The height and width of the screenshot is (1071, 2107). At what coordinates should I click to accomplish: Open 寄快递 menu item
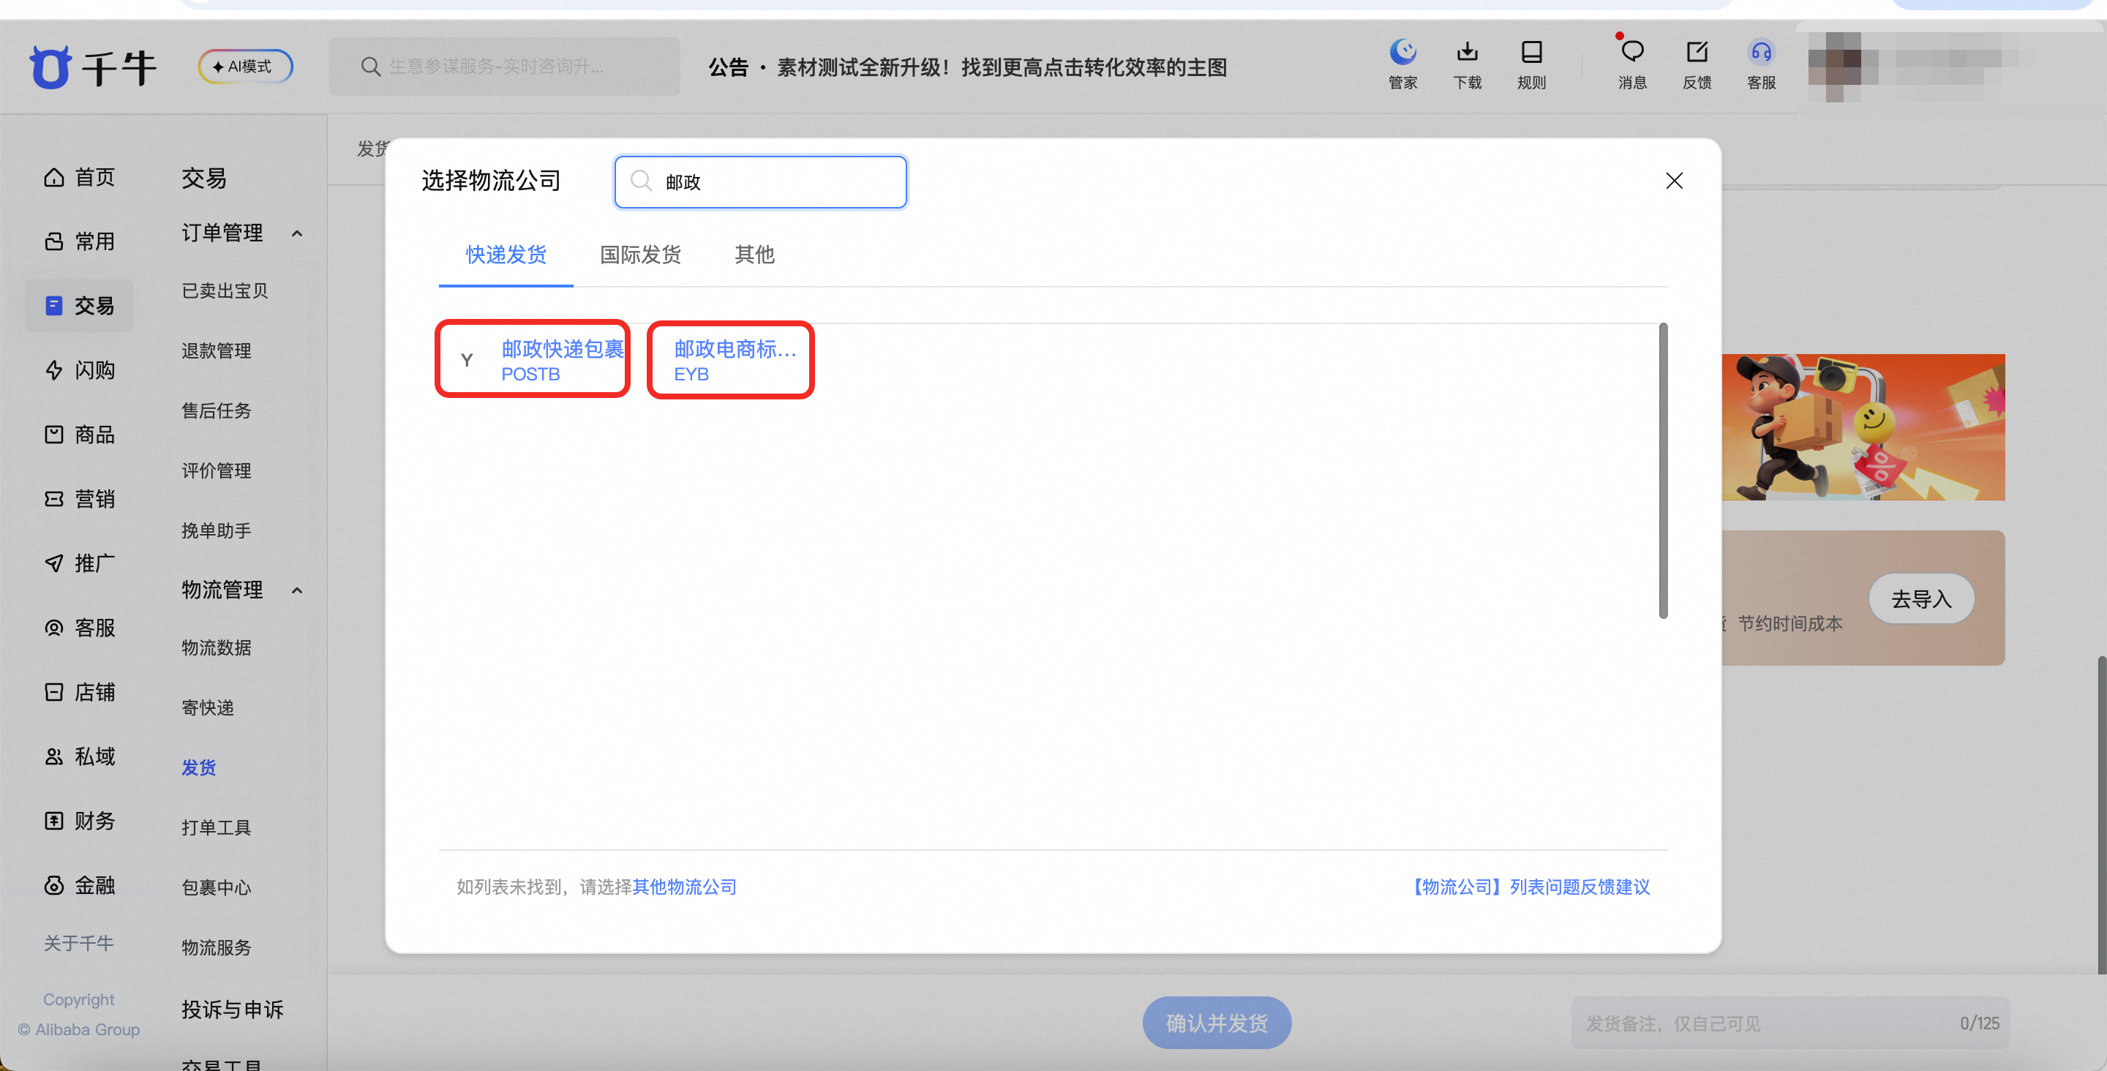pos(208,707)
